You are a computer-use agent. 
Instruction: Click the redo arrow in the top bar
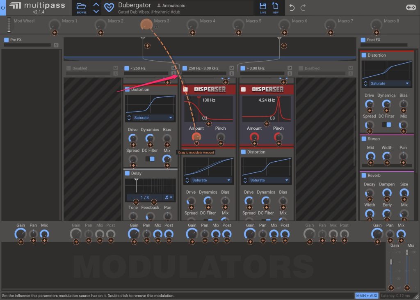pos(304,7)
